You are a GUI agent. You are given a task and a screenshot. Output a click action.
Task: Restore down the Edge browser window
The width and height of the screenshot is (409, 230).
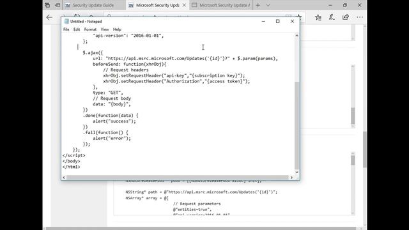pyautogui.click(x=345, y=5)
